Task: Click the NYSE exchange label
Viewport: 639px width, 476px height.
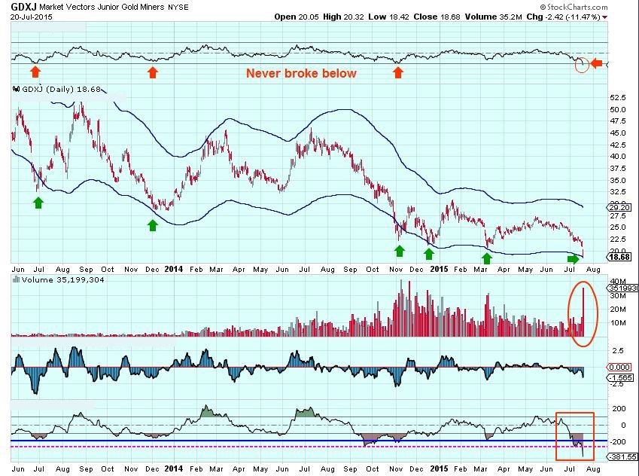Action: click(x=178, y=7)
